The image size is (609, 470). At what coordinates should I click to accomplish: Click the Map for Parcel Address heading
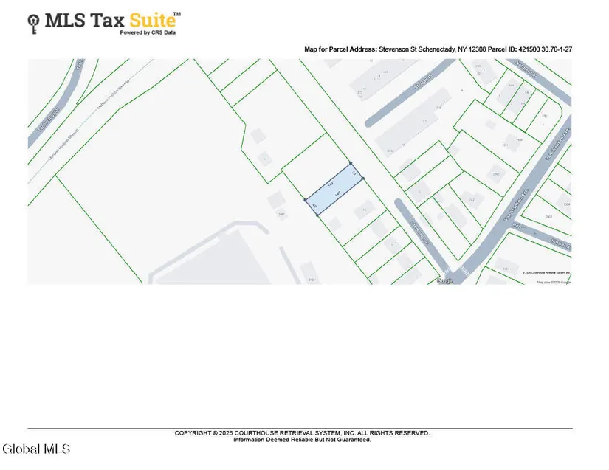[x=340, y=49]
